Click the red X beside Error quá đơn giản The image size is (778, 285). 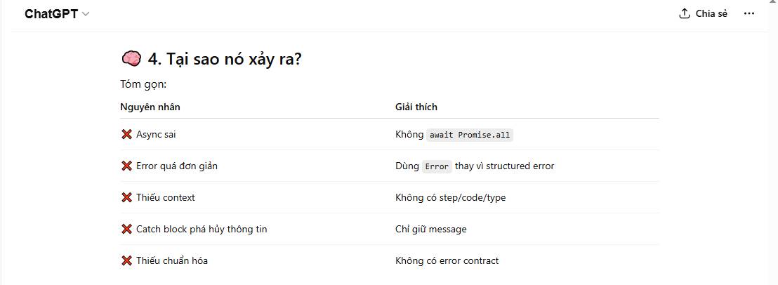click(x=127, y=166)
